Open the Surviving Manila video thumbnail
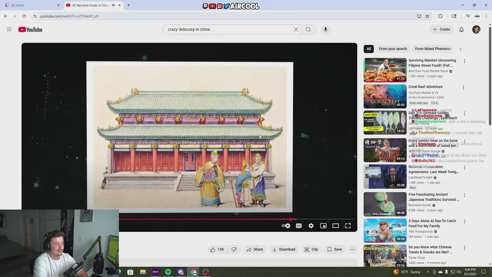This screenshot has height=277, width=492. click(385, 70)
